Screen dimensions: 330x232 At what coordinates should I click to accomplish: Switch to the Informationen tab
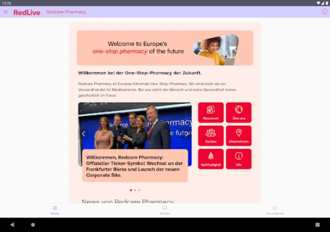275,211
